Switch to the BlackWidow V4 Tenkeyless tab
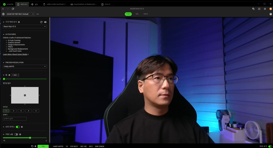 coord(83,4)
